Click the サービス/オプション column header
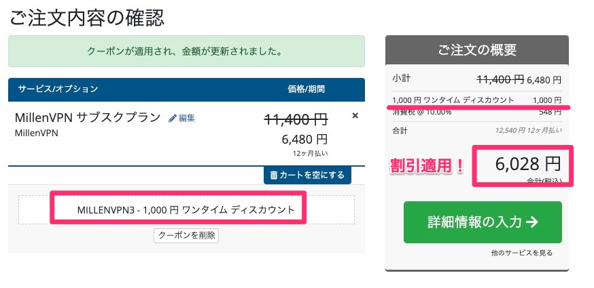 click(x=58, y=89)
